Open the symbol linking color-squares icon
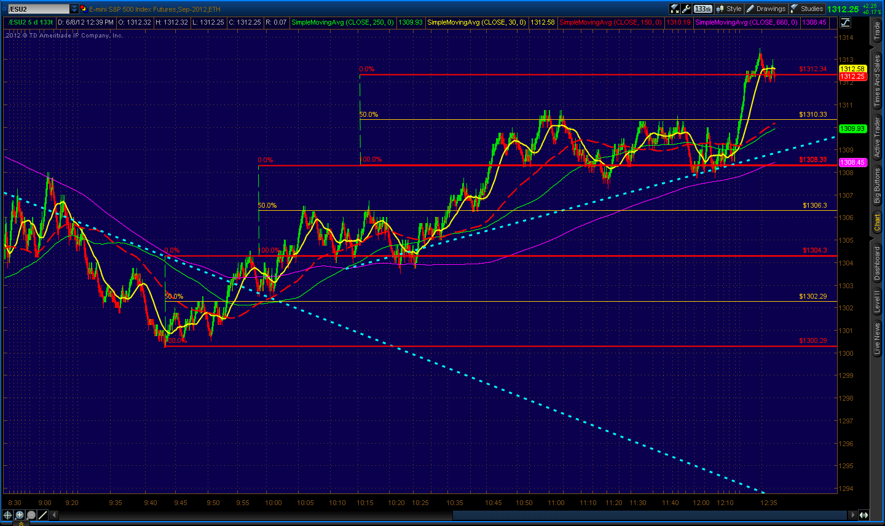Image resolution: width=885 pixels, height=526 pixels. point(83,9)
